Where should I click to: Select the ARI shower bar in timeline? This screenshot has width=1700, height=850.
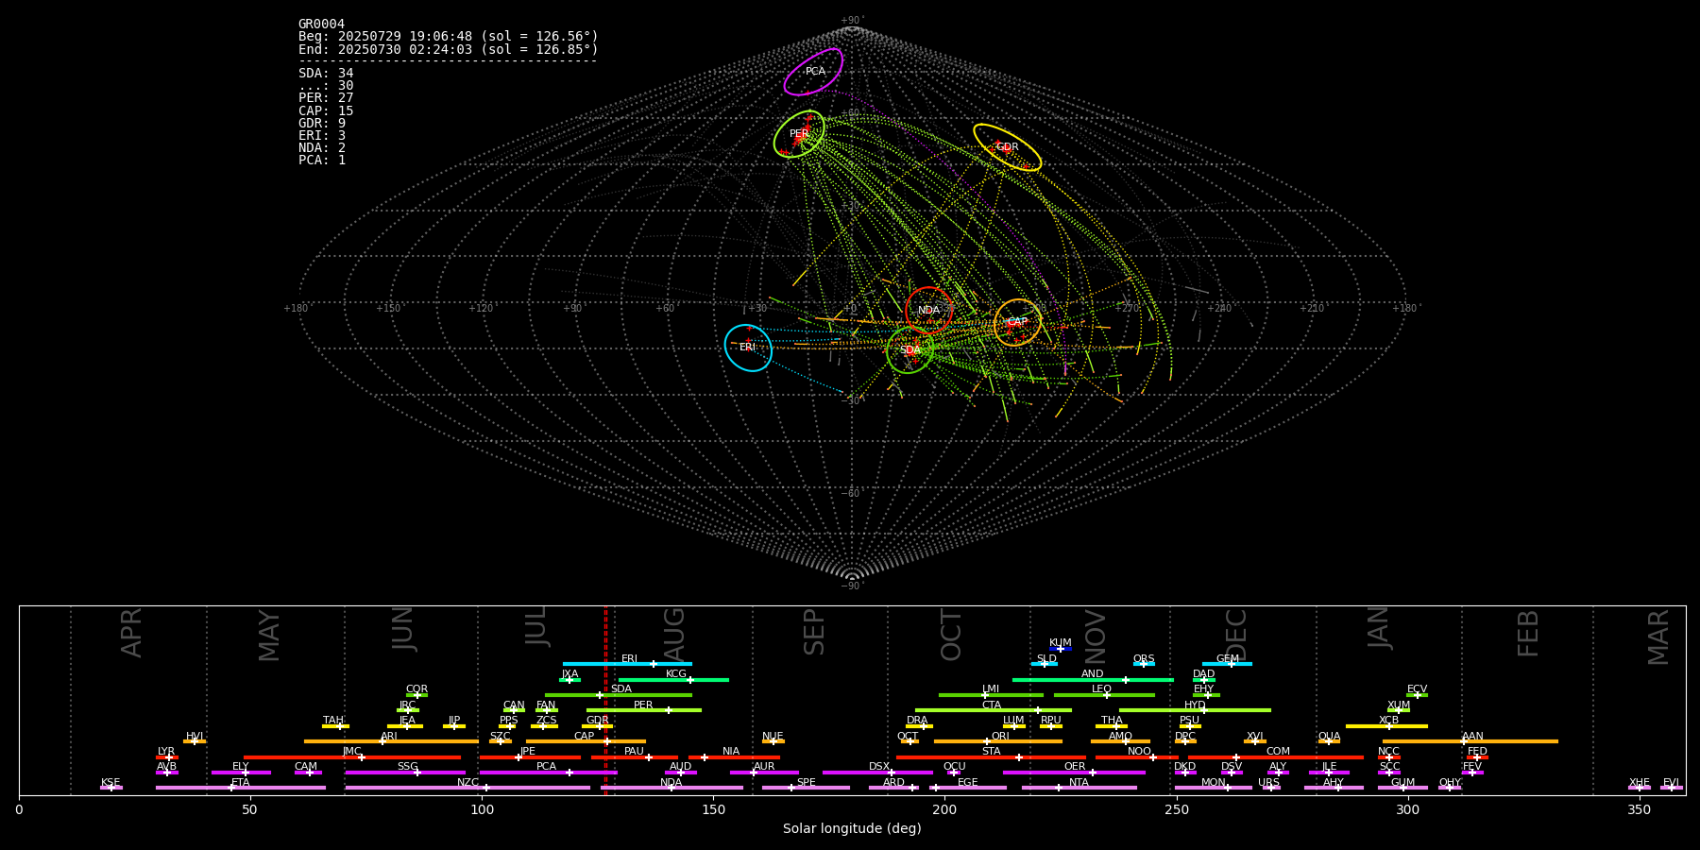[x=391, y=741]
